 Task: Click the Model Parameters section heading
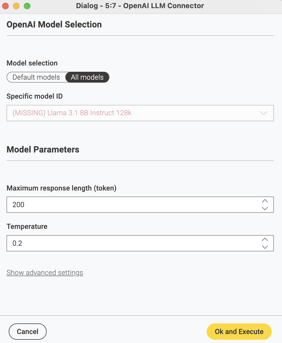[43, 149]
